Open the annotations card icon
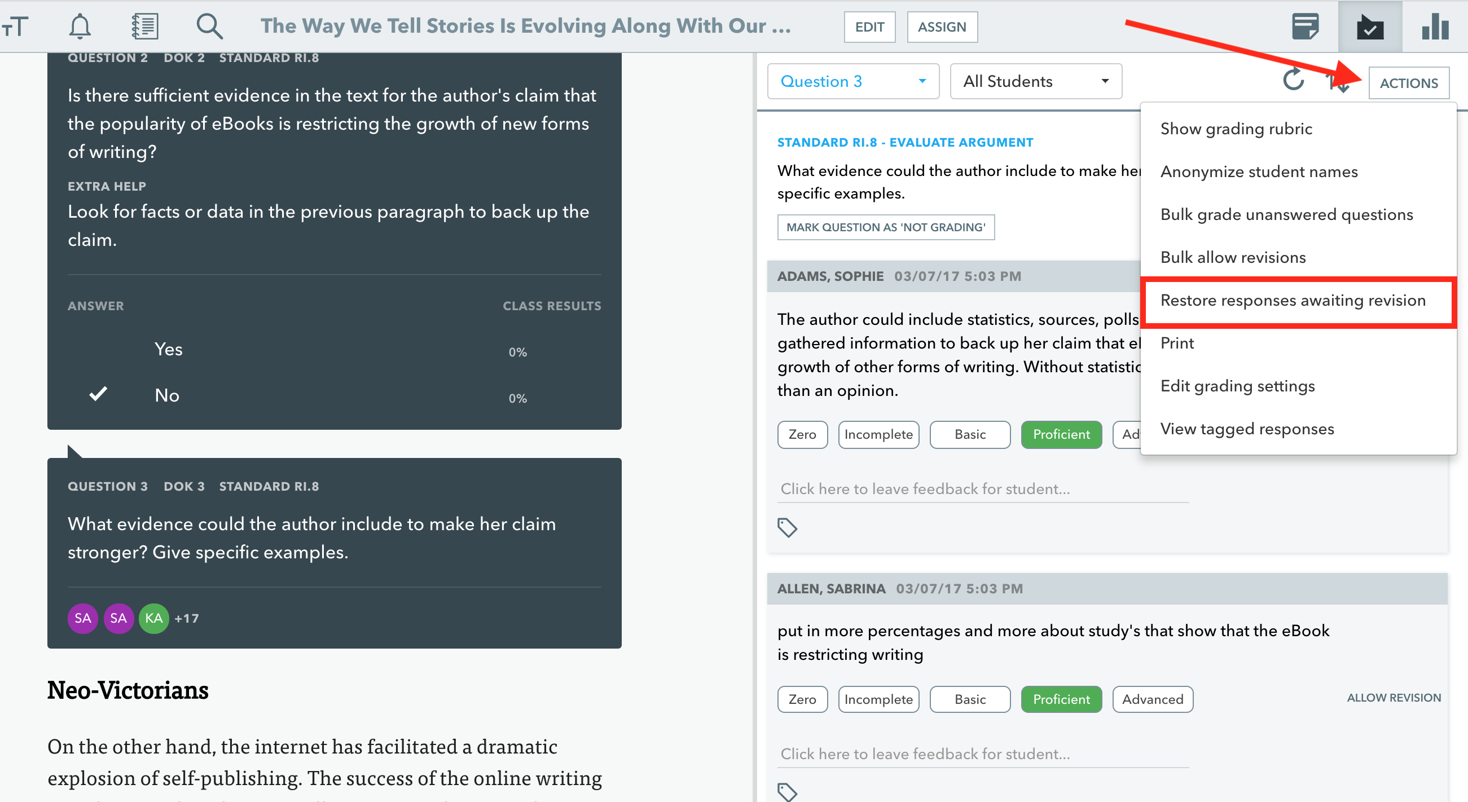The height and width of the screenshot is (802, 1468). 1305,26
